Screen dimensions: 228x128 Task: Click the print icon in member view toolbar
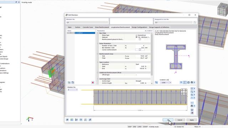(x=192, y=106)
